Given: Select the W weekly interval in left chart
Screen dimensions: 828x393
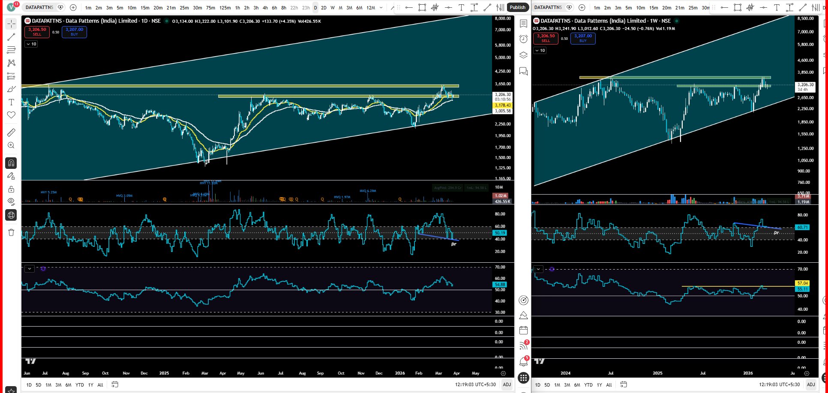Looking at the screenshot, I should [333, 8].
